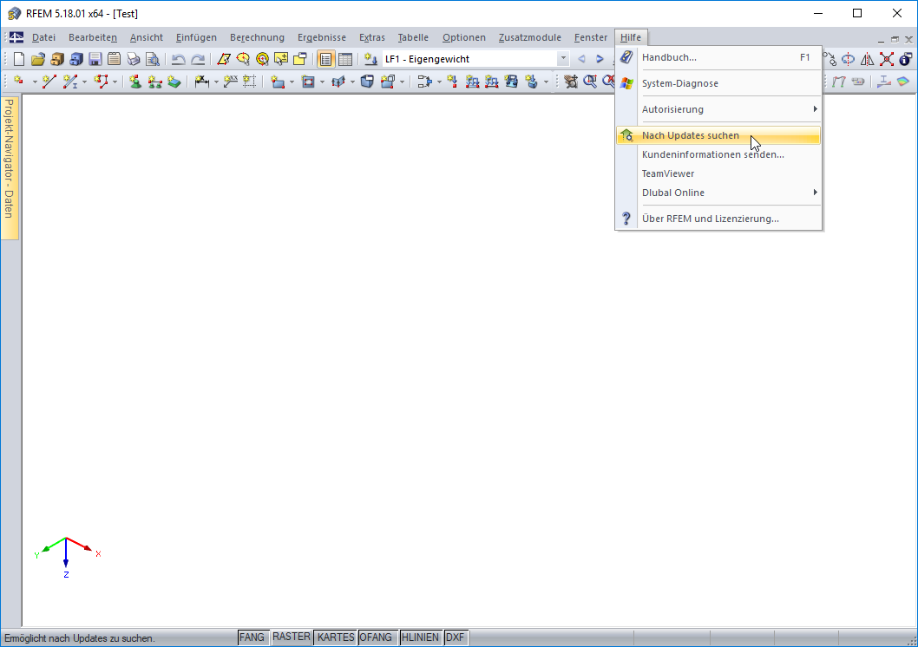The width and height of the screenshot is (918, 647).
Task: Open Handbuch... from the Hilfe menu
Action: coord(718,57)
